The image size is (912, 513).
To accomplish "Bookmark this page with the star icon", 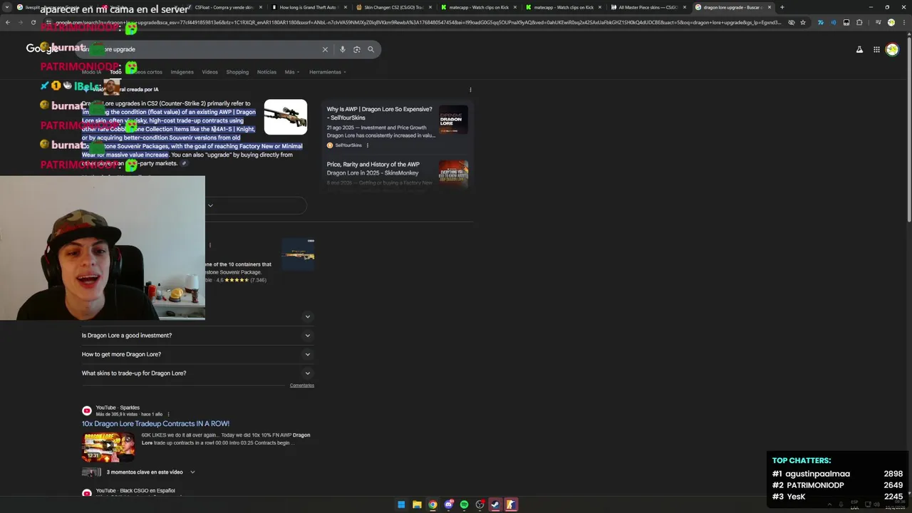I will pyautogui.click(x=803, y=22).
